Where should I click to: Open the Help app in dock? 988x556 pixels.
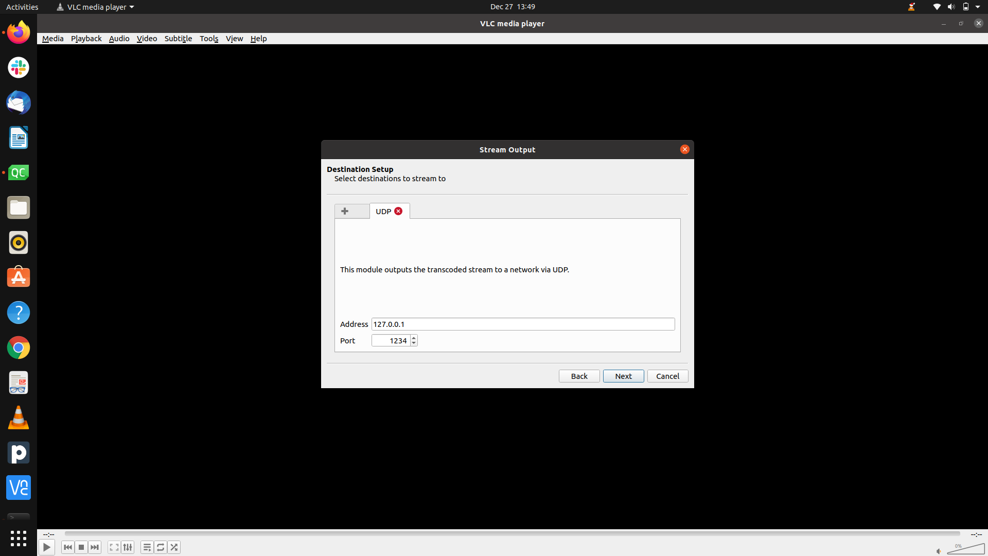tap(19, 312)
